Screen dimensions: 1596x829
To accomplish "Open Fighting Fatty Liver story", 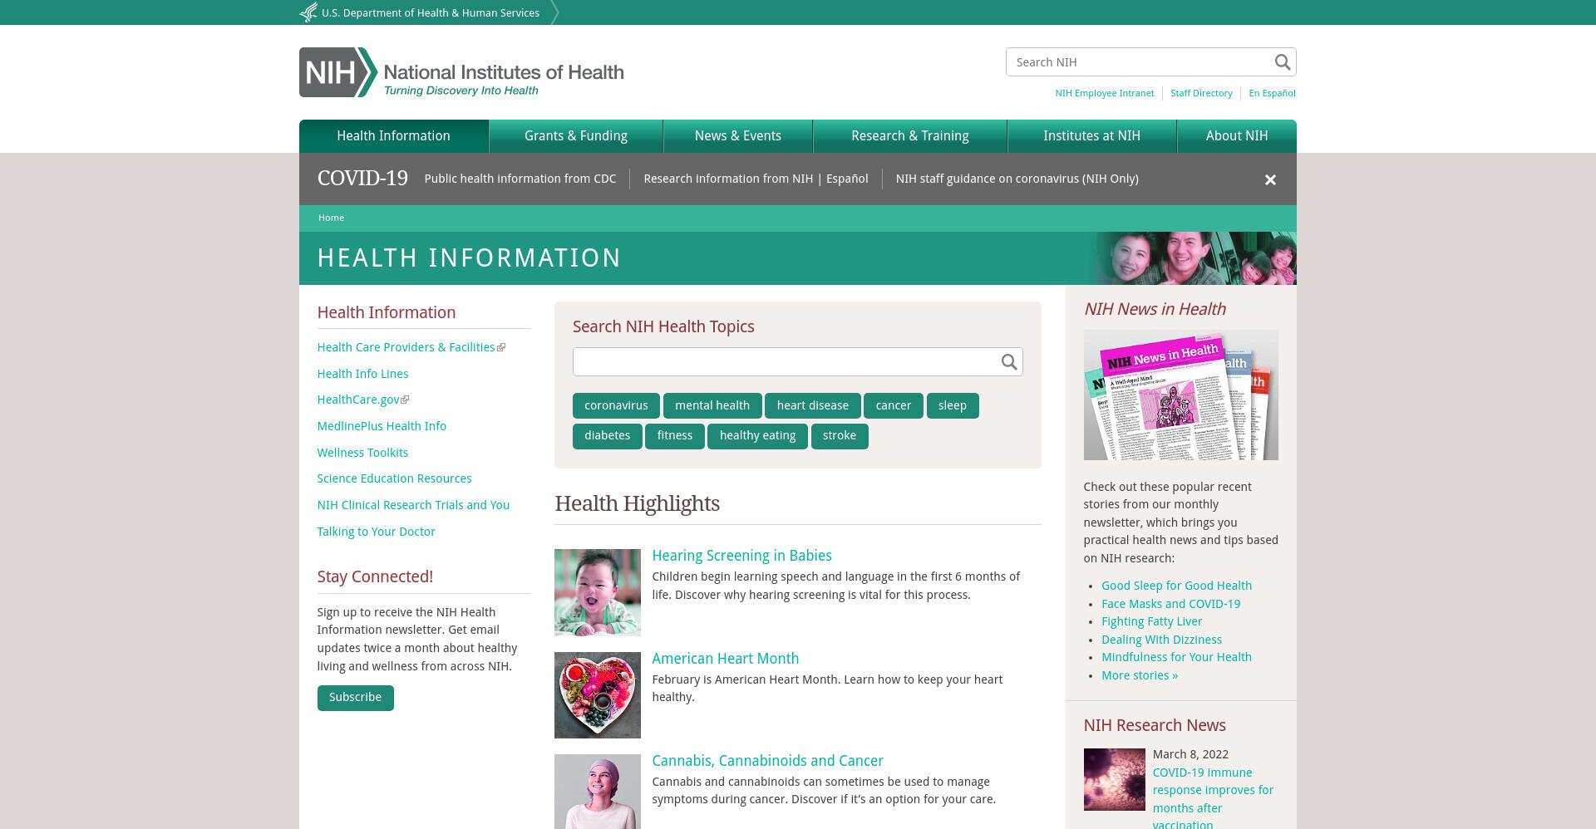I will (1151, 621).
